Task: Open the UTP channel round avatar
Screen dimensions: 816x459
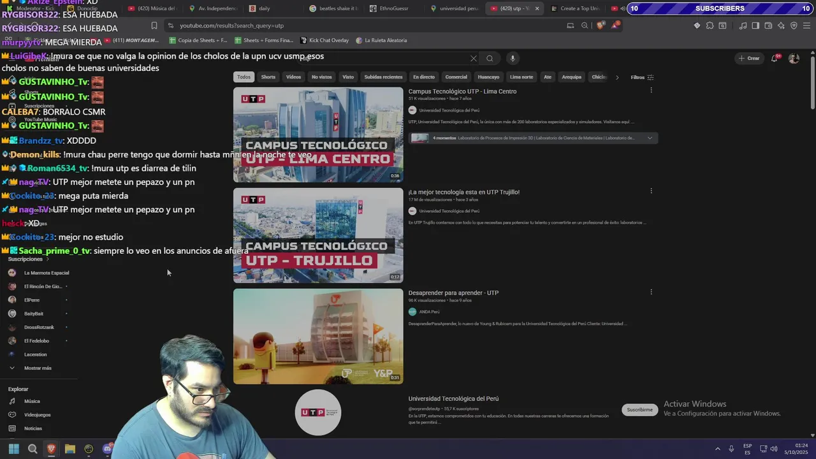Action: [318, 412]
